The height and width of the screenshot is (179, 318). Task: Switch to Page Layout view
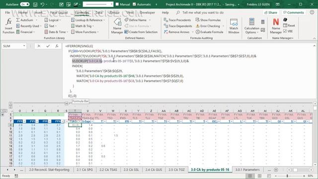tap(259, 176)
